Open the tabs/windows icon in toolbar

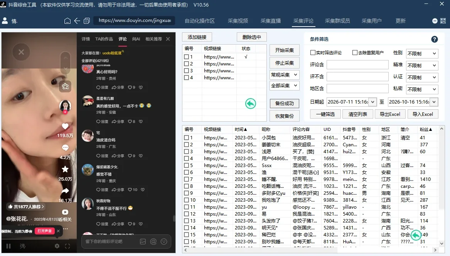click(87, 21)
